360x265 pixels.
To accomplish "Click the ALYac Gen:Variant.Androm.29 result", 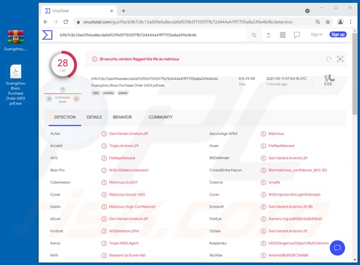I will click(129, 134).
